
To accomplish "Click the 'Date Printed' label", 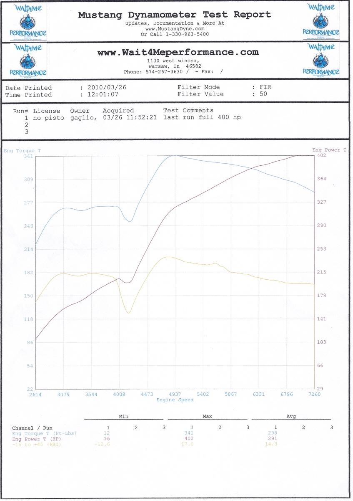I will [x=29, y=88].
